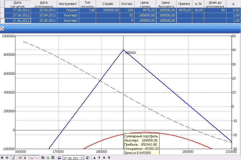Toggle the delta (Δ) curve button
241x160 pixels.
point(94,158)
